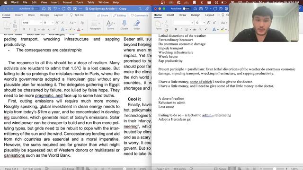
Task: Open underline style arrow in right window
Action: pyautogui.click(x=190, y=29)
